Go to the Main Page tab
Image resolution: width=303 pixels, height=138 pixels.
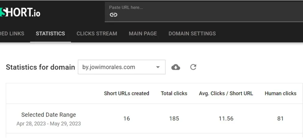143,33
